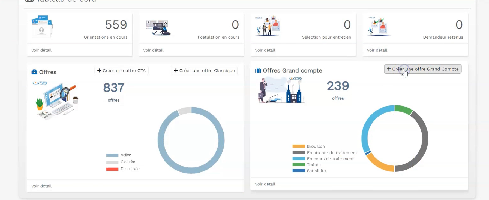The height and width of the screenshot is (200, 489).
Task: Toggle the En attente de traitement swatch
Action: click(x=299, y=153)
